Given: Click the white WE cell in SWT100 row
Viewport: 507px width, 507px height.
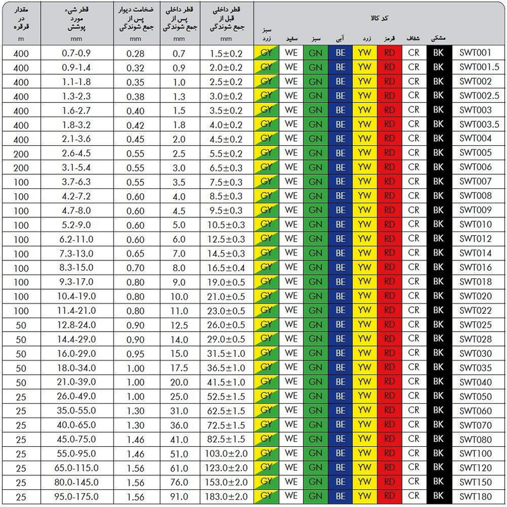Looking at the screenshot, I should (x=291, y=454).
